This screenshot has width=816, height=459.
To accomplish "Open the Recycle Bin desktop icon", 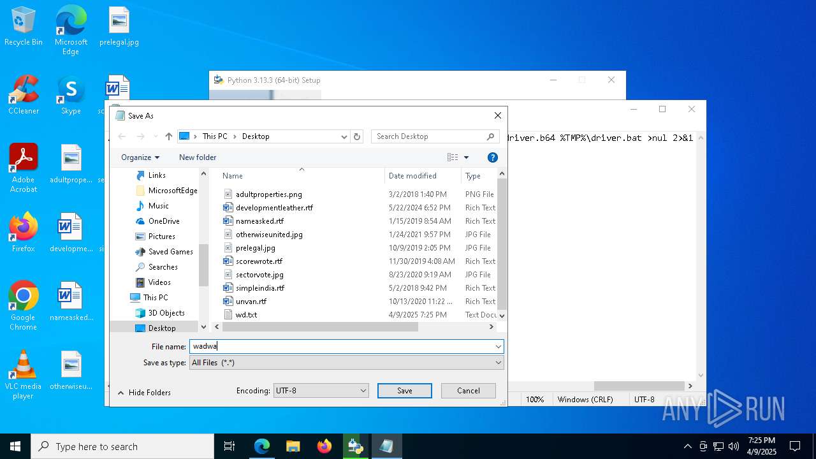I will click(x=24, y=27).
